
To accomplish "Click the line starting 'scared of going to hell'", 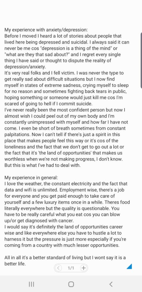I will pyautogui.click(x=48, y=104).
